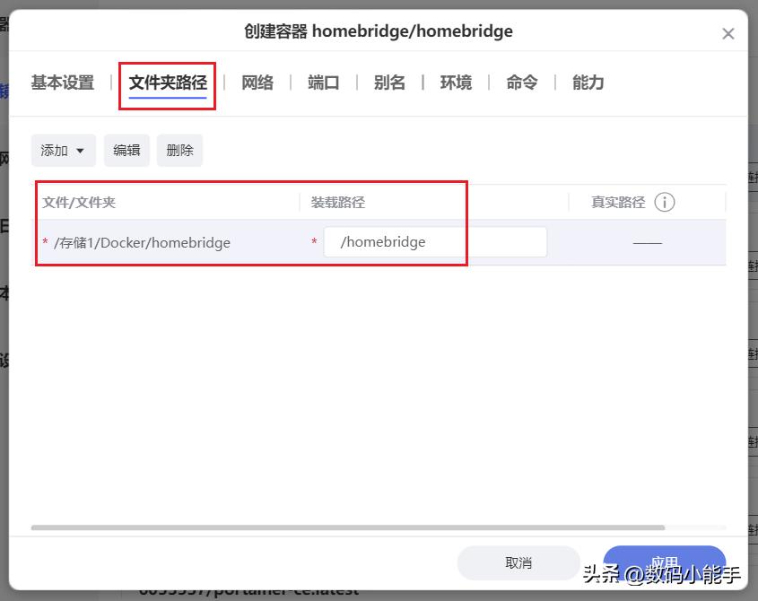The image size is (758, 601).
Task: Select the 文件夹路径 tab
Action: pos(168,83)
